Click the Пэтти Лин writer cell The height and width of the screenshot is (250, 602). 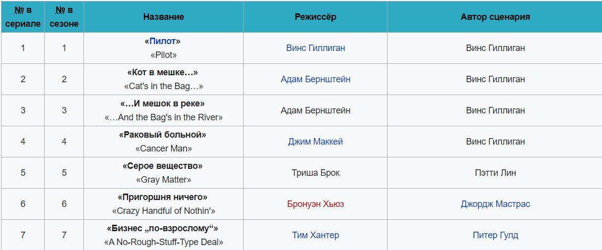point(495,173)
